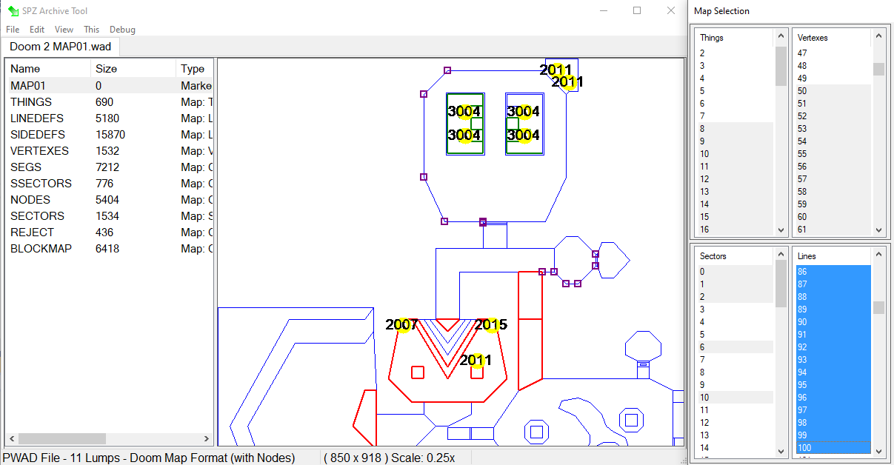Select vertex 50 in Vertexes list
The height and width of the screenshot is (465, 894).
point(833,91)
